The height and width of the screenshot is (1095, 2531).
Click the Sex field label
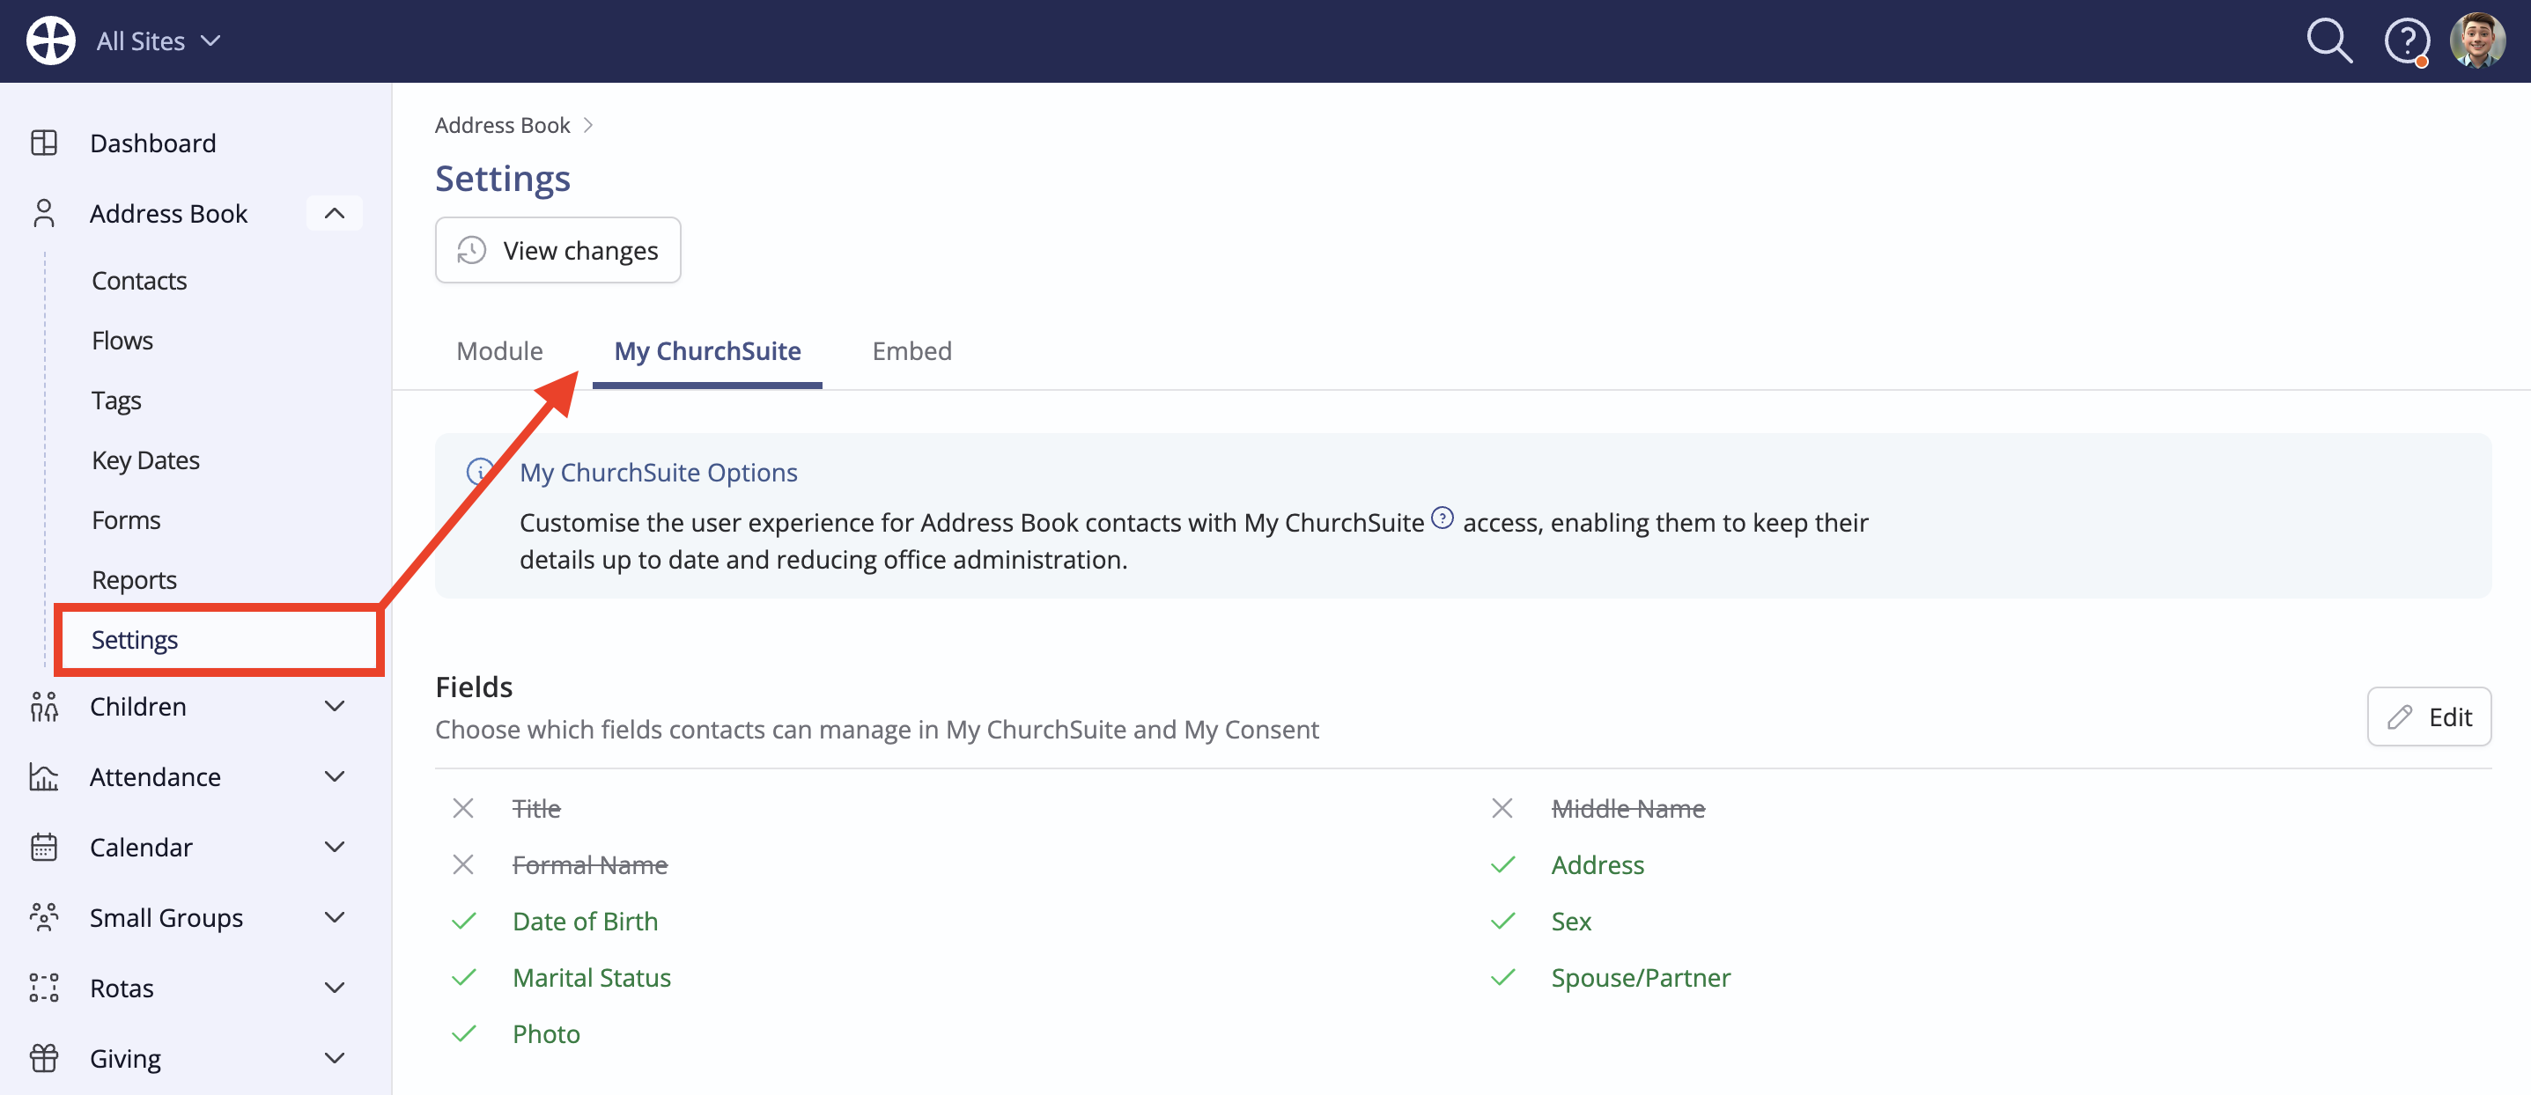coord(1571,922)
